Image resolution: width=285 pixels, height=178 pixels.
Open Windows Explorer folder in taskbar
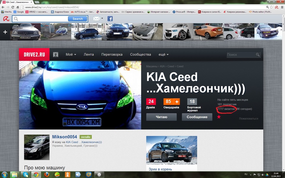pyautogui.click(x=15, y=175)
